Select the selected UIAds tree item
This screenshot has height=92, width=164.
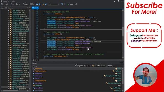point(18,87)
